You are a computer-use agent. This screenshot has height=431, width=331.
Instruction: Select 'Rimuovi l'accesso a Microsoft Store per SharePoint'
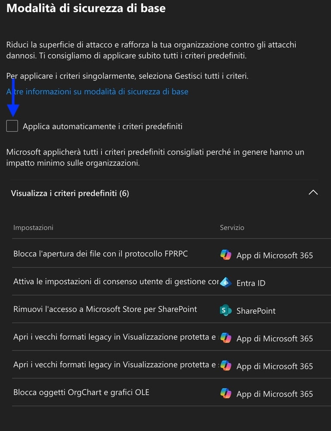[x=105, y=309]
